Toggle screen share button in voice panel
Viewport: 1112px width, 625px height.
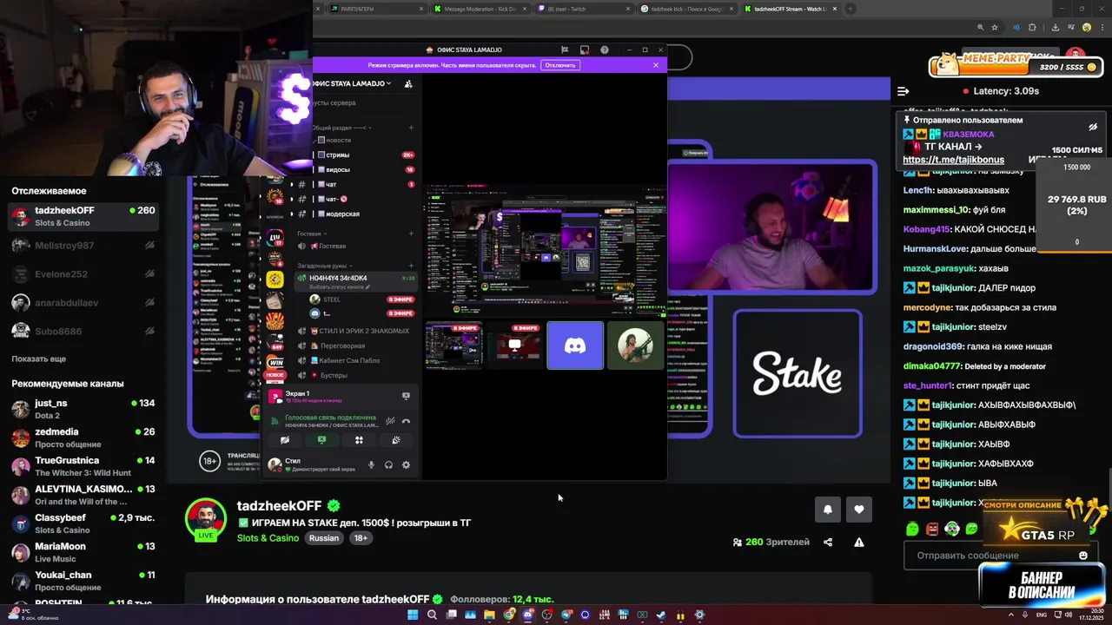coord(321,440)
